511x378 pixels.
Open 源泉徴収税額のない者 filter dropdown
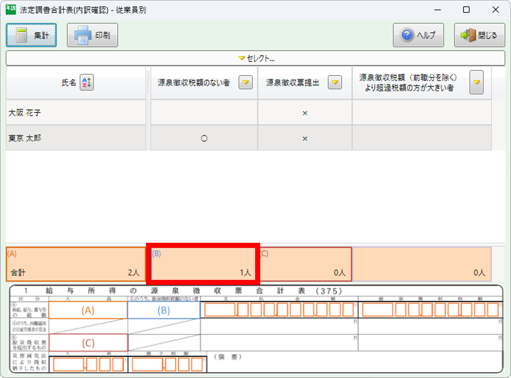pos(245,83)
